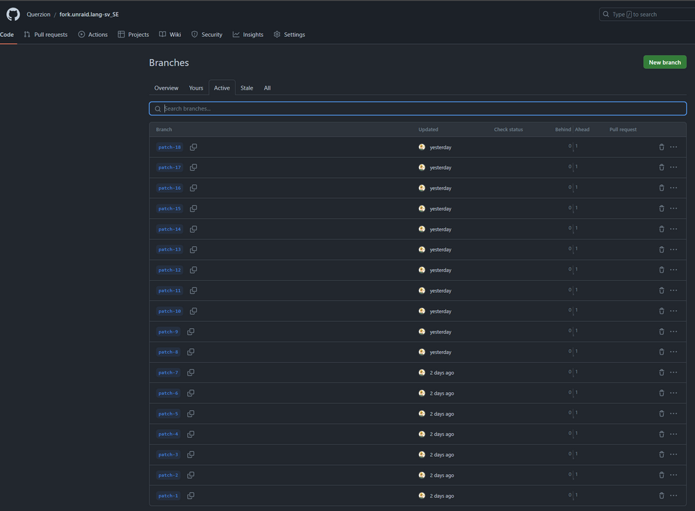Screen dimensions: 695x511
Task: Copy the patch-1 branch name
Action: [x=190, y=496]
